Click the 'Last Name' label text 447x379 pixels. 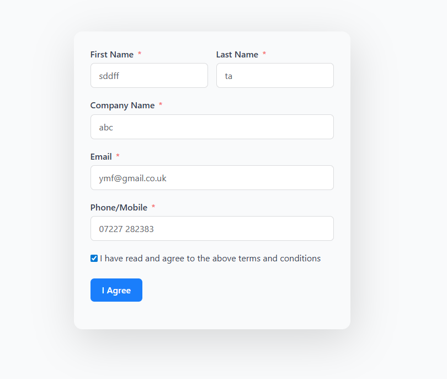237,55
